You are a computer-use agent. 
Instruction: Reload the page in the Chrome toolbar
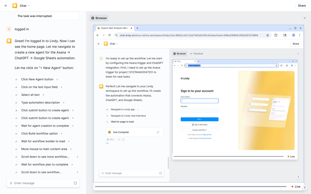(x=110, y=35)
